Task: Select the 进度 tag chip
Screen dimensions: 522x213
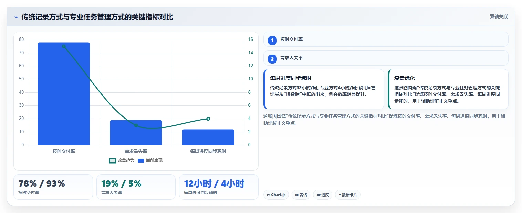Action: pos(323,195)
